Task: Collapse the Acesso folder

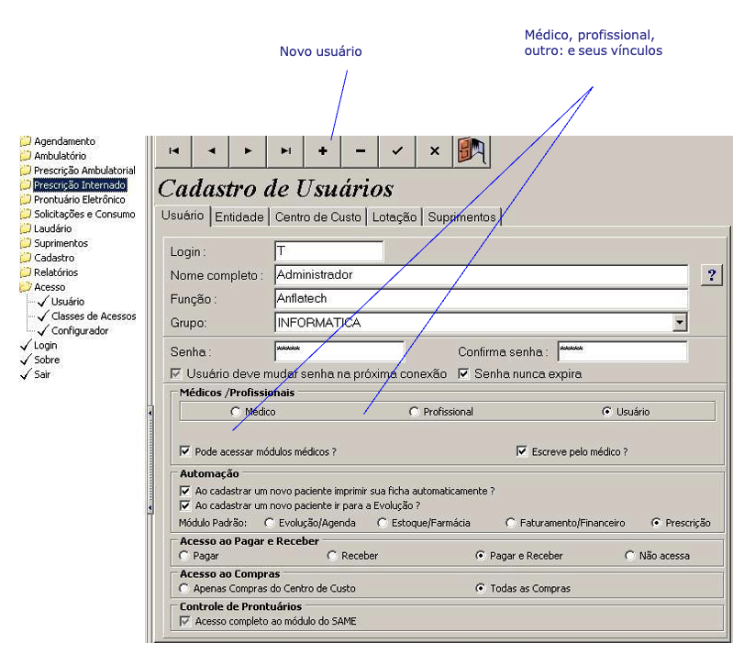Action: coord(43,287)
